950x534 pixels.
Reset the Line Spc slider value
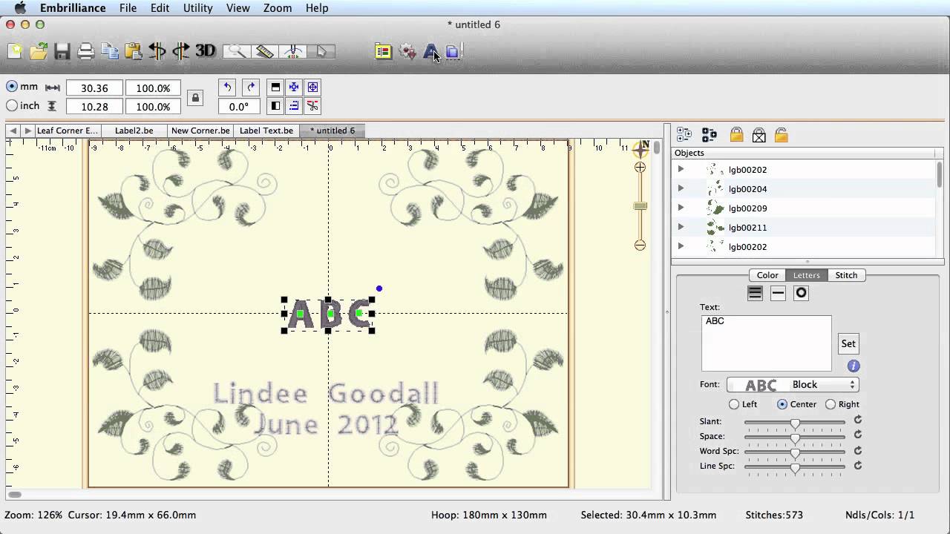[x=858, y=466]
